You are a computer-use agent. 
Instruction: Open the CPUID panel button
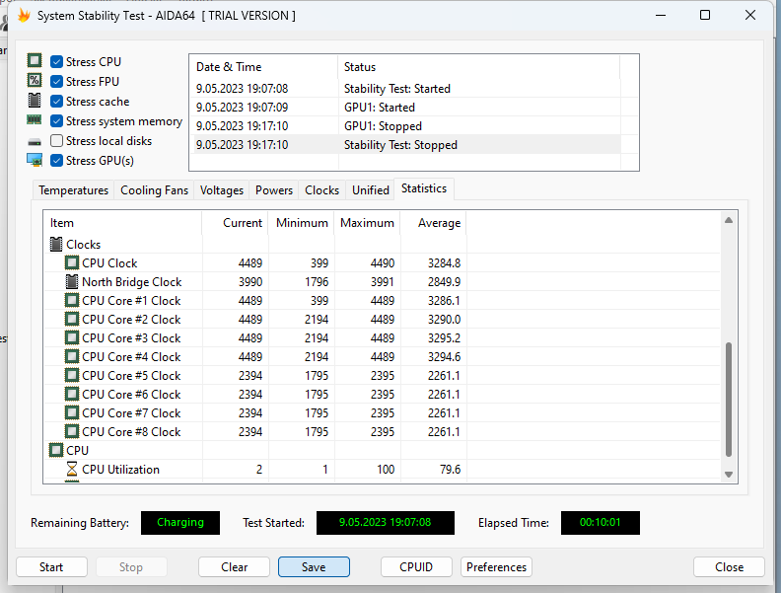[x=416, y=567]
